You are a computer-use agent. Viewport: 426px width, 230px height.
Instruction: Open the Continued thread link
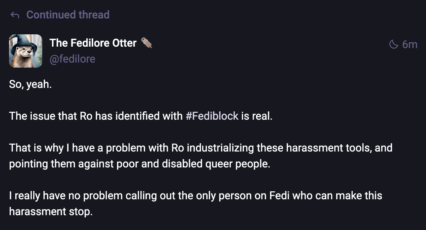[68, 15]
